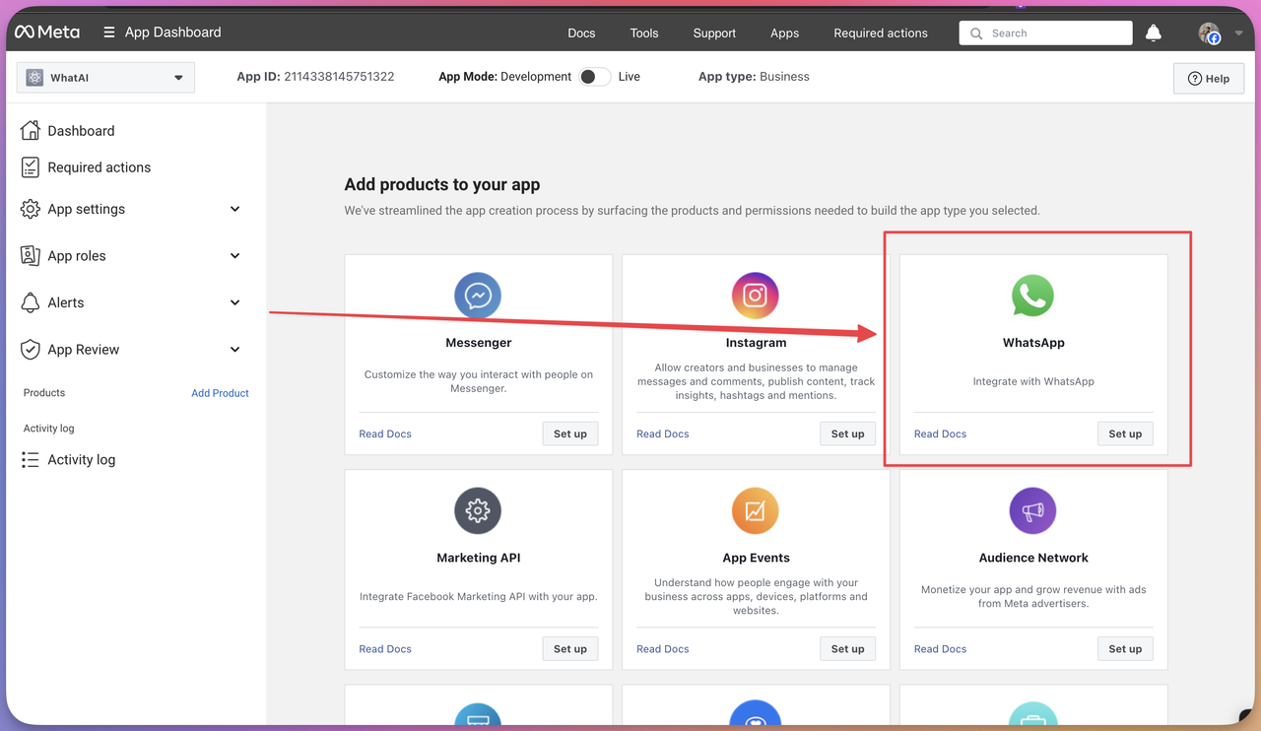
Task: Click the Dashboard house icon
Action: pos(31,130)
